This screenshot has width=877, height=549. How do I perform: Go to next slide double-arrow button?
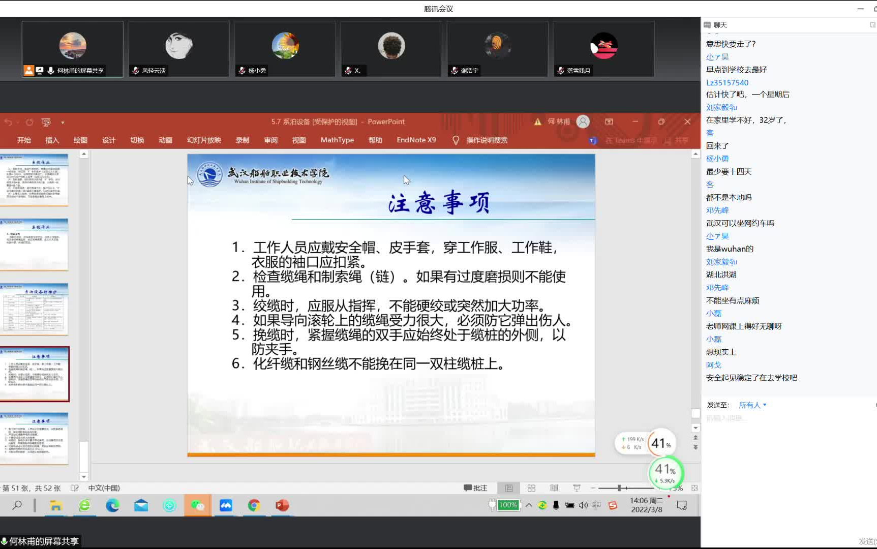point(695,447)
